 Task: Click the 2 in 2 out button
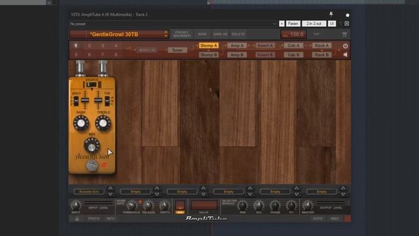point(314,24)
